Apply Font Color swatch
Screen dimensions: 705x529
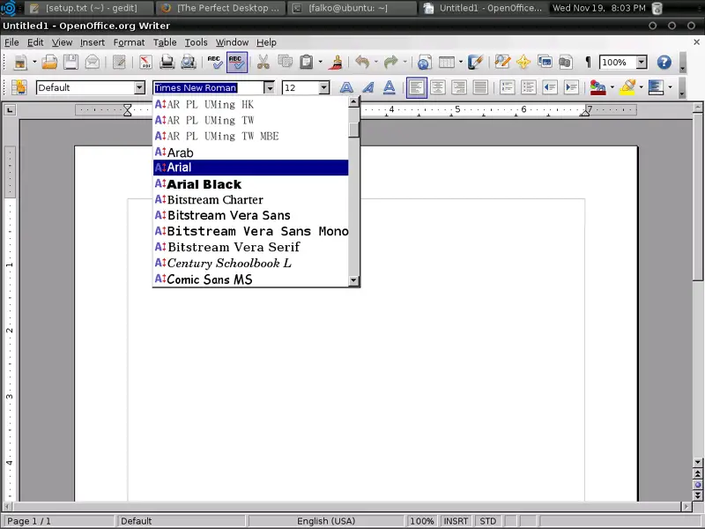(x=598, y=87)
